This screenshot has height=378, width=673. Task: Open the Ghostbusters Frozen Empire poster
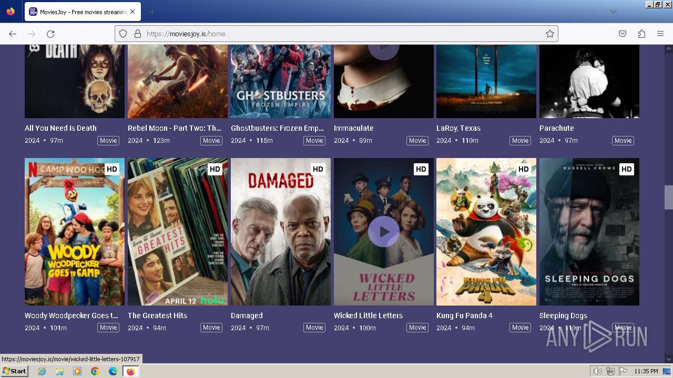[281, 81]
